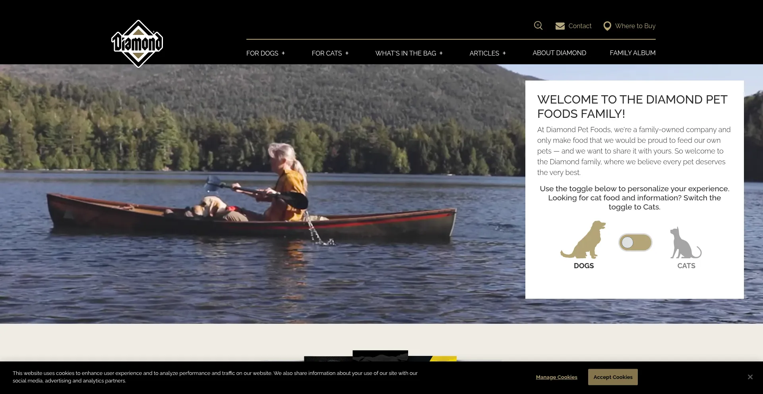The image size is (763, 394).
Task: Open the ABOUT DIAMOND page
Action: point(559,53)
